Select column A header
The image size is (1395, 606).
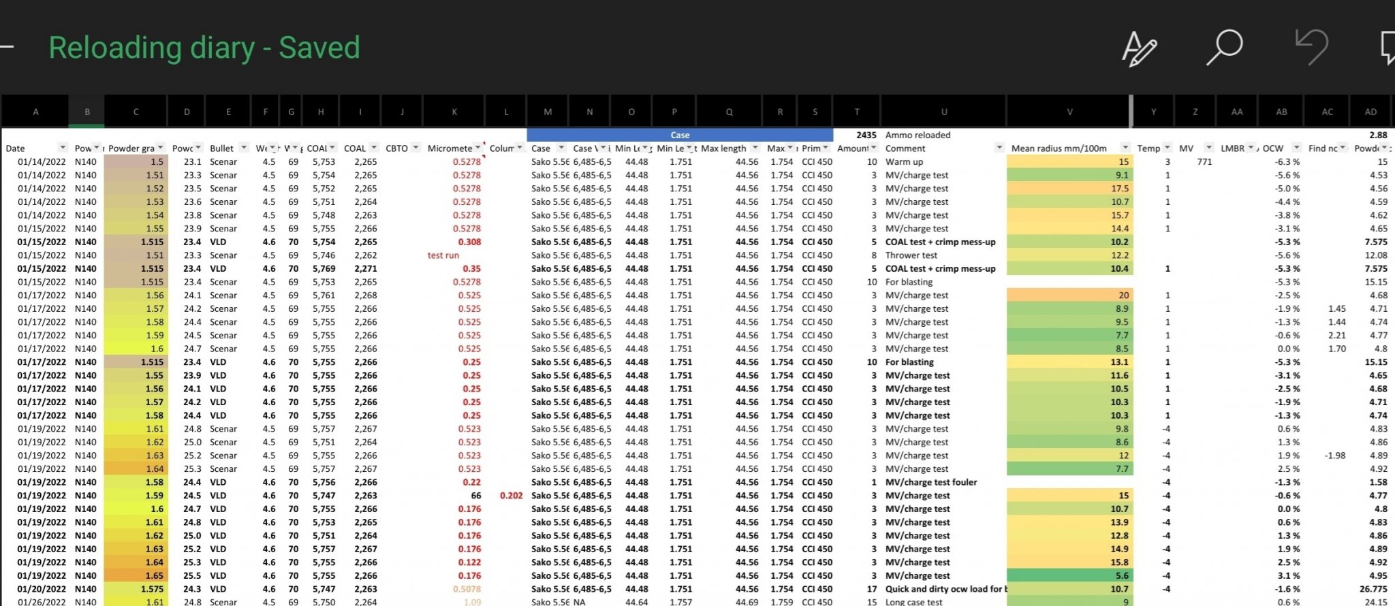[35, 112]
